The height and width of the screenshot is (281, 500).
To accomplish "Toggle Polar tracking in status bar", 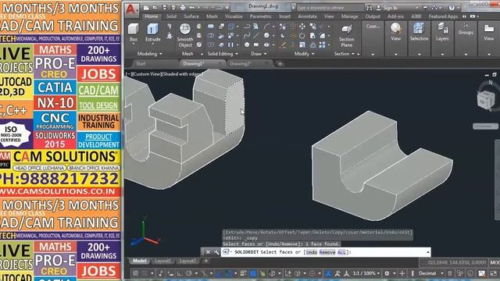I will pos(189,273).
